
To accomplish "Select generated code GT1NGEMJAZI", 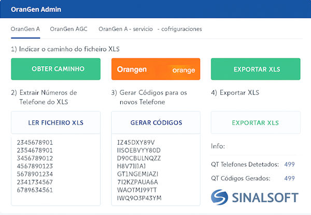I will pyautogui.click(x=138, y=174).
